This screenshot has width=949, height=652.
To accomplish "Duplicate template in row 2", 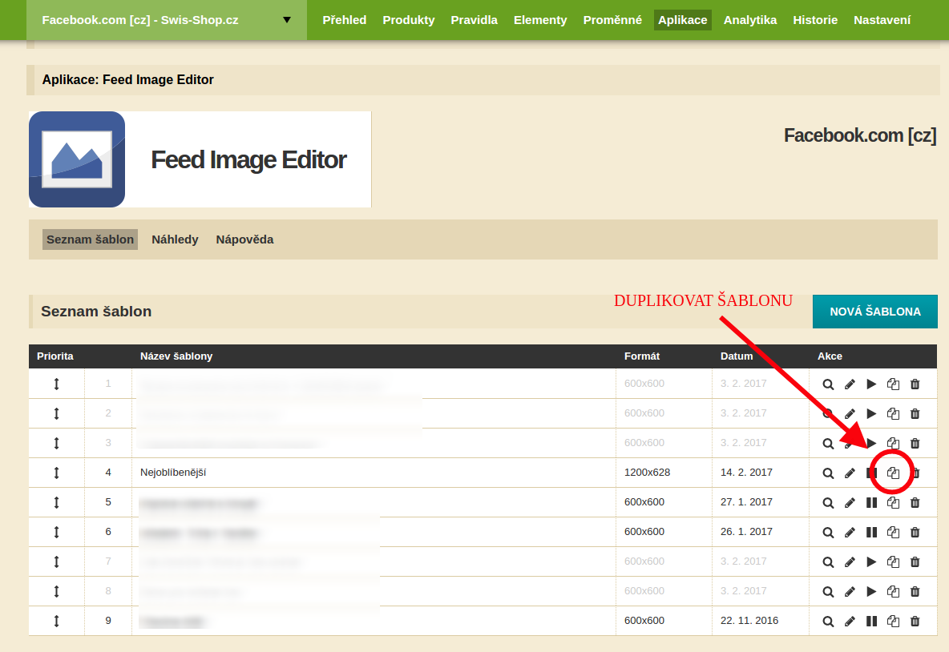I will 894,413.
